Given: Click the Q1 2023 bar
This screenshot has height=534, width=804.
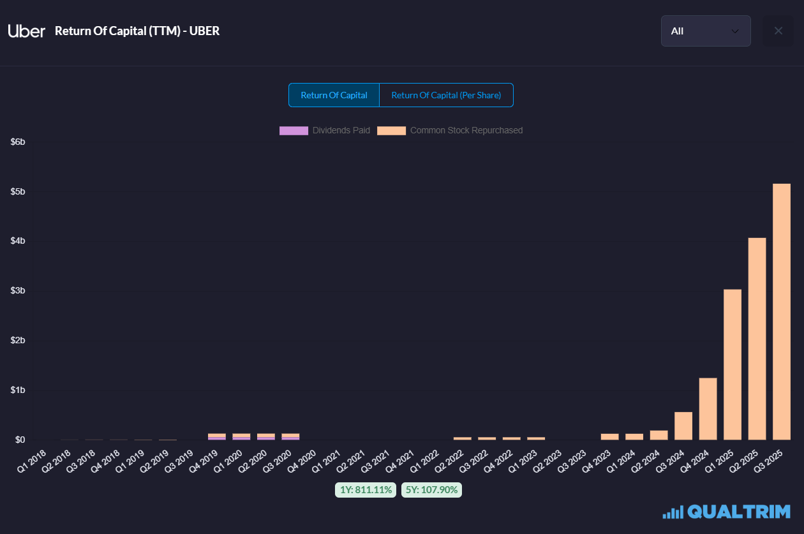Looking at the screenshot, I should pos(536,438).
